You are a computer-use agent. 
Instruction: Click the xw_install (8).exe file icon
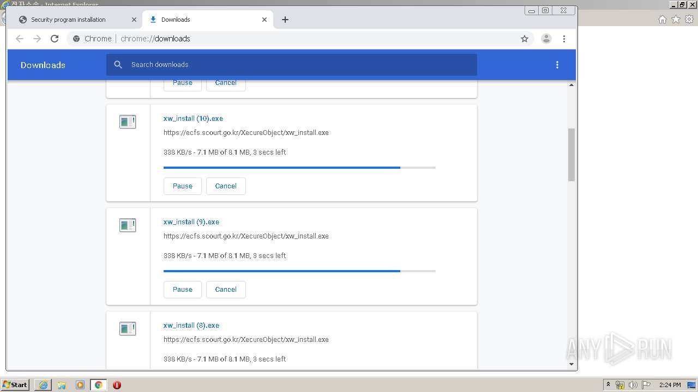pos(128,329)
